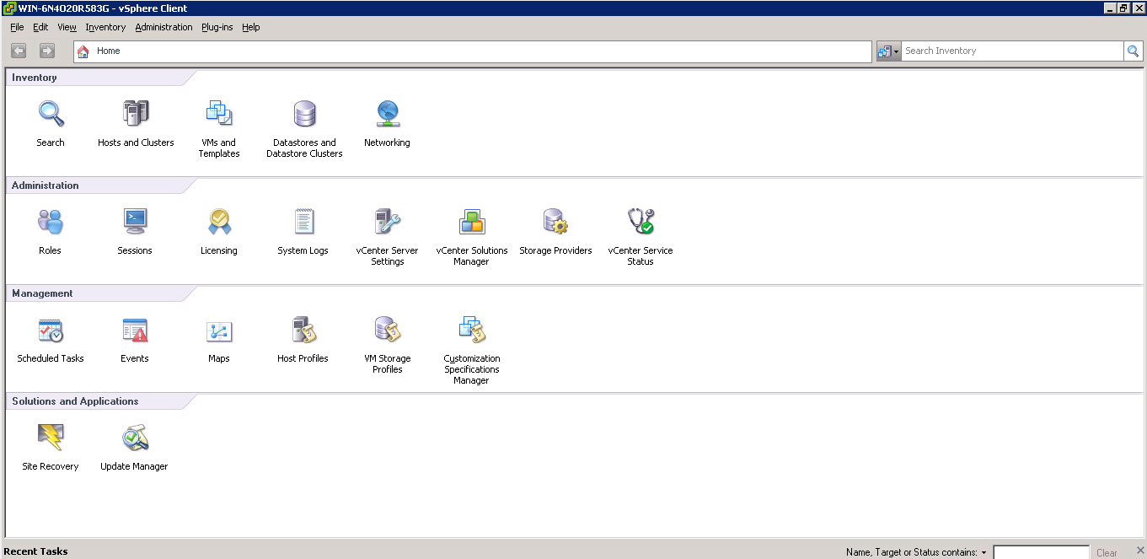1147x559 pixels.
Task: Open the search type dropdown arrow
Action: pos(897,51)
